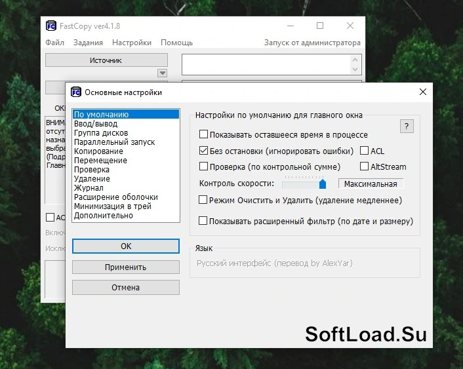This screenshot has height=369, width=463.
Task: Click the speed control slider thumb
Action: tap(323, 184)
